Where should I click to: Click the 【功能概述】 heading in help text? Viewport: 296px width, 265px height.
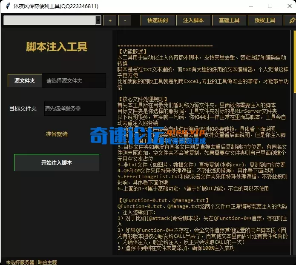(132, 51)
